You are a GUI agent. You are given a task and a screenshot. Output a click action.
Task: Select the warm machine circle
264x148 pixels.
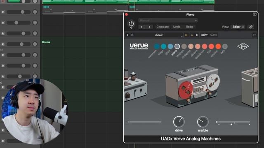pos(177,46)
